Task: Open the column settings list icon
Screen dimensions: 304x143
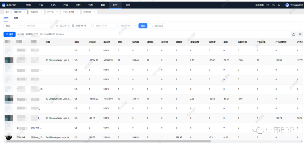Action: pyautogui.click(x=300, y=34)
